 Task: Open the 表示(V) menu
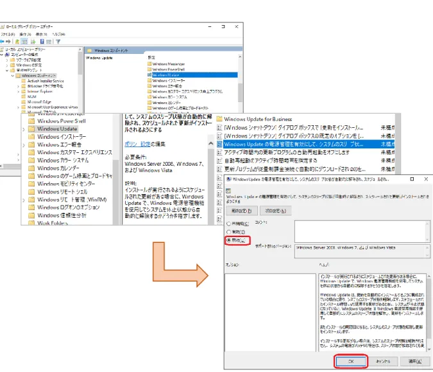[x=42, y=34]
